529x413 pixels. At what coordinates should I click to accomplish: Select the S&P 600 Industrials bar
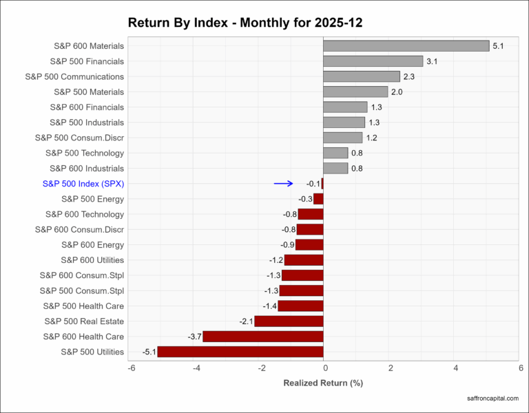(x=335, y=169)
